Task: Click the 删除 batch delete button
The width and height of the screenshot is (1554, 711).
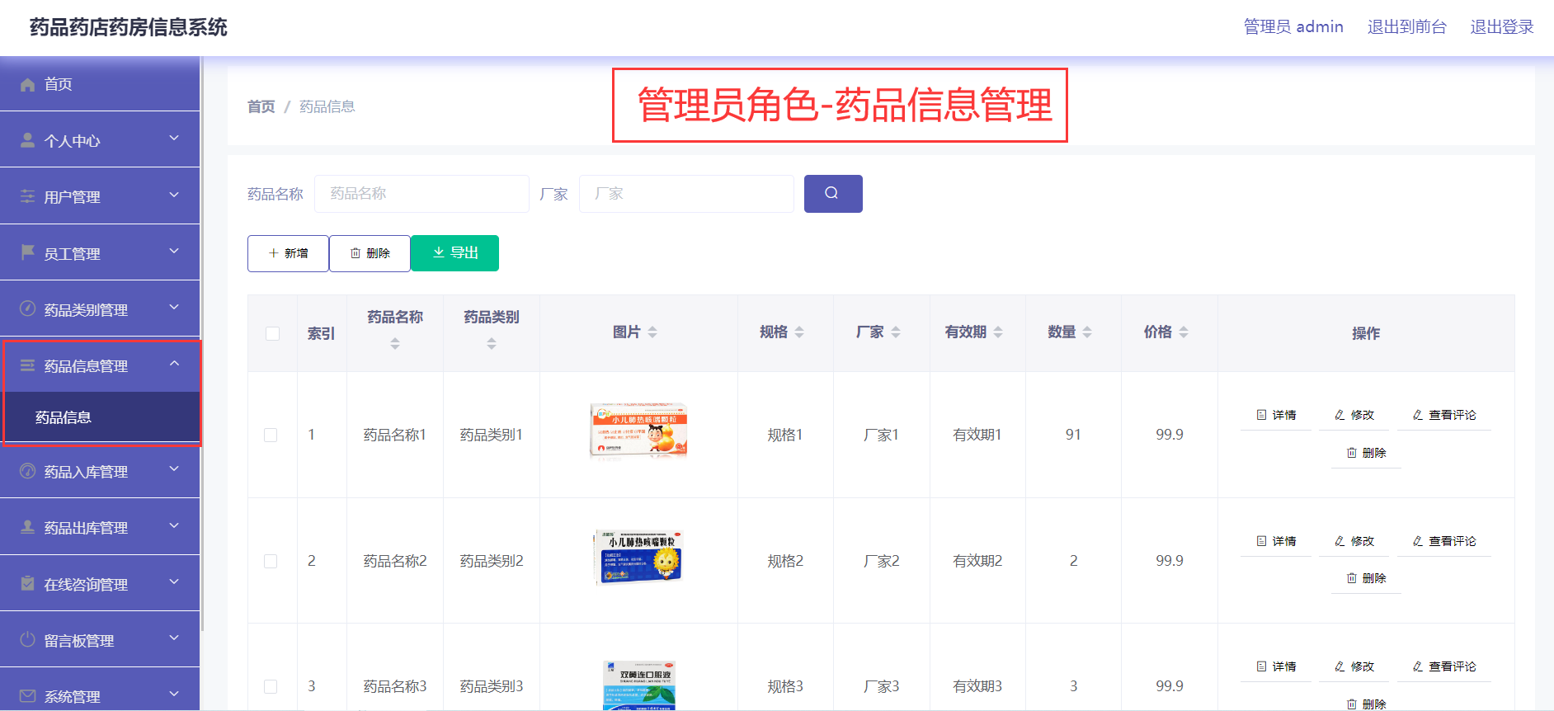Action: point(370,253)
